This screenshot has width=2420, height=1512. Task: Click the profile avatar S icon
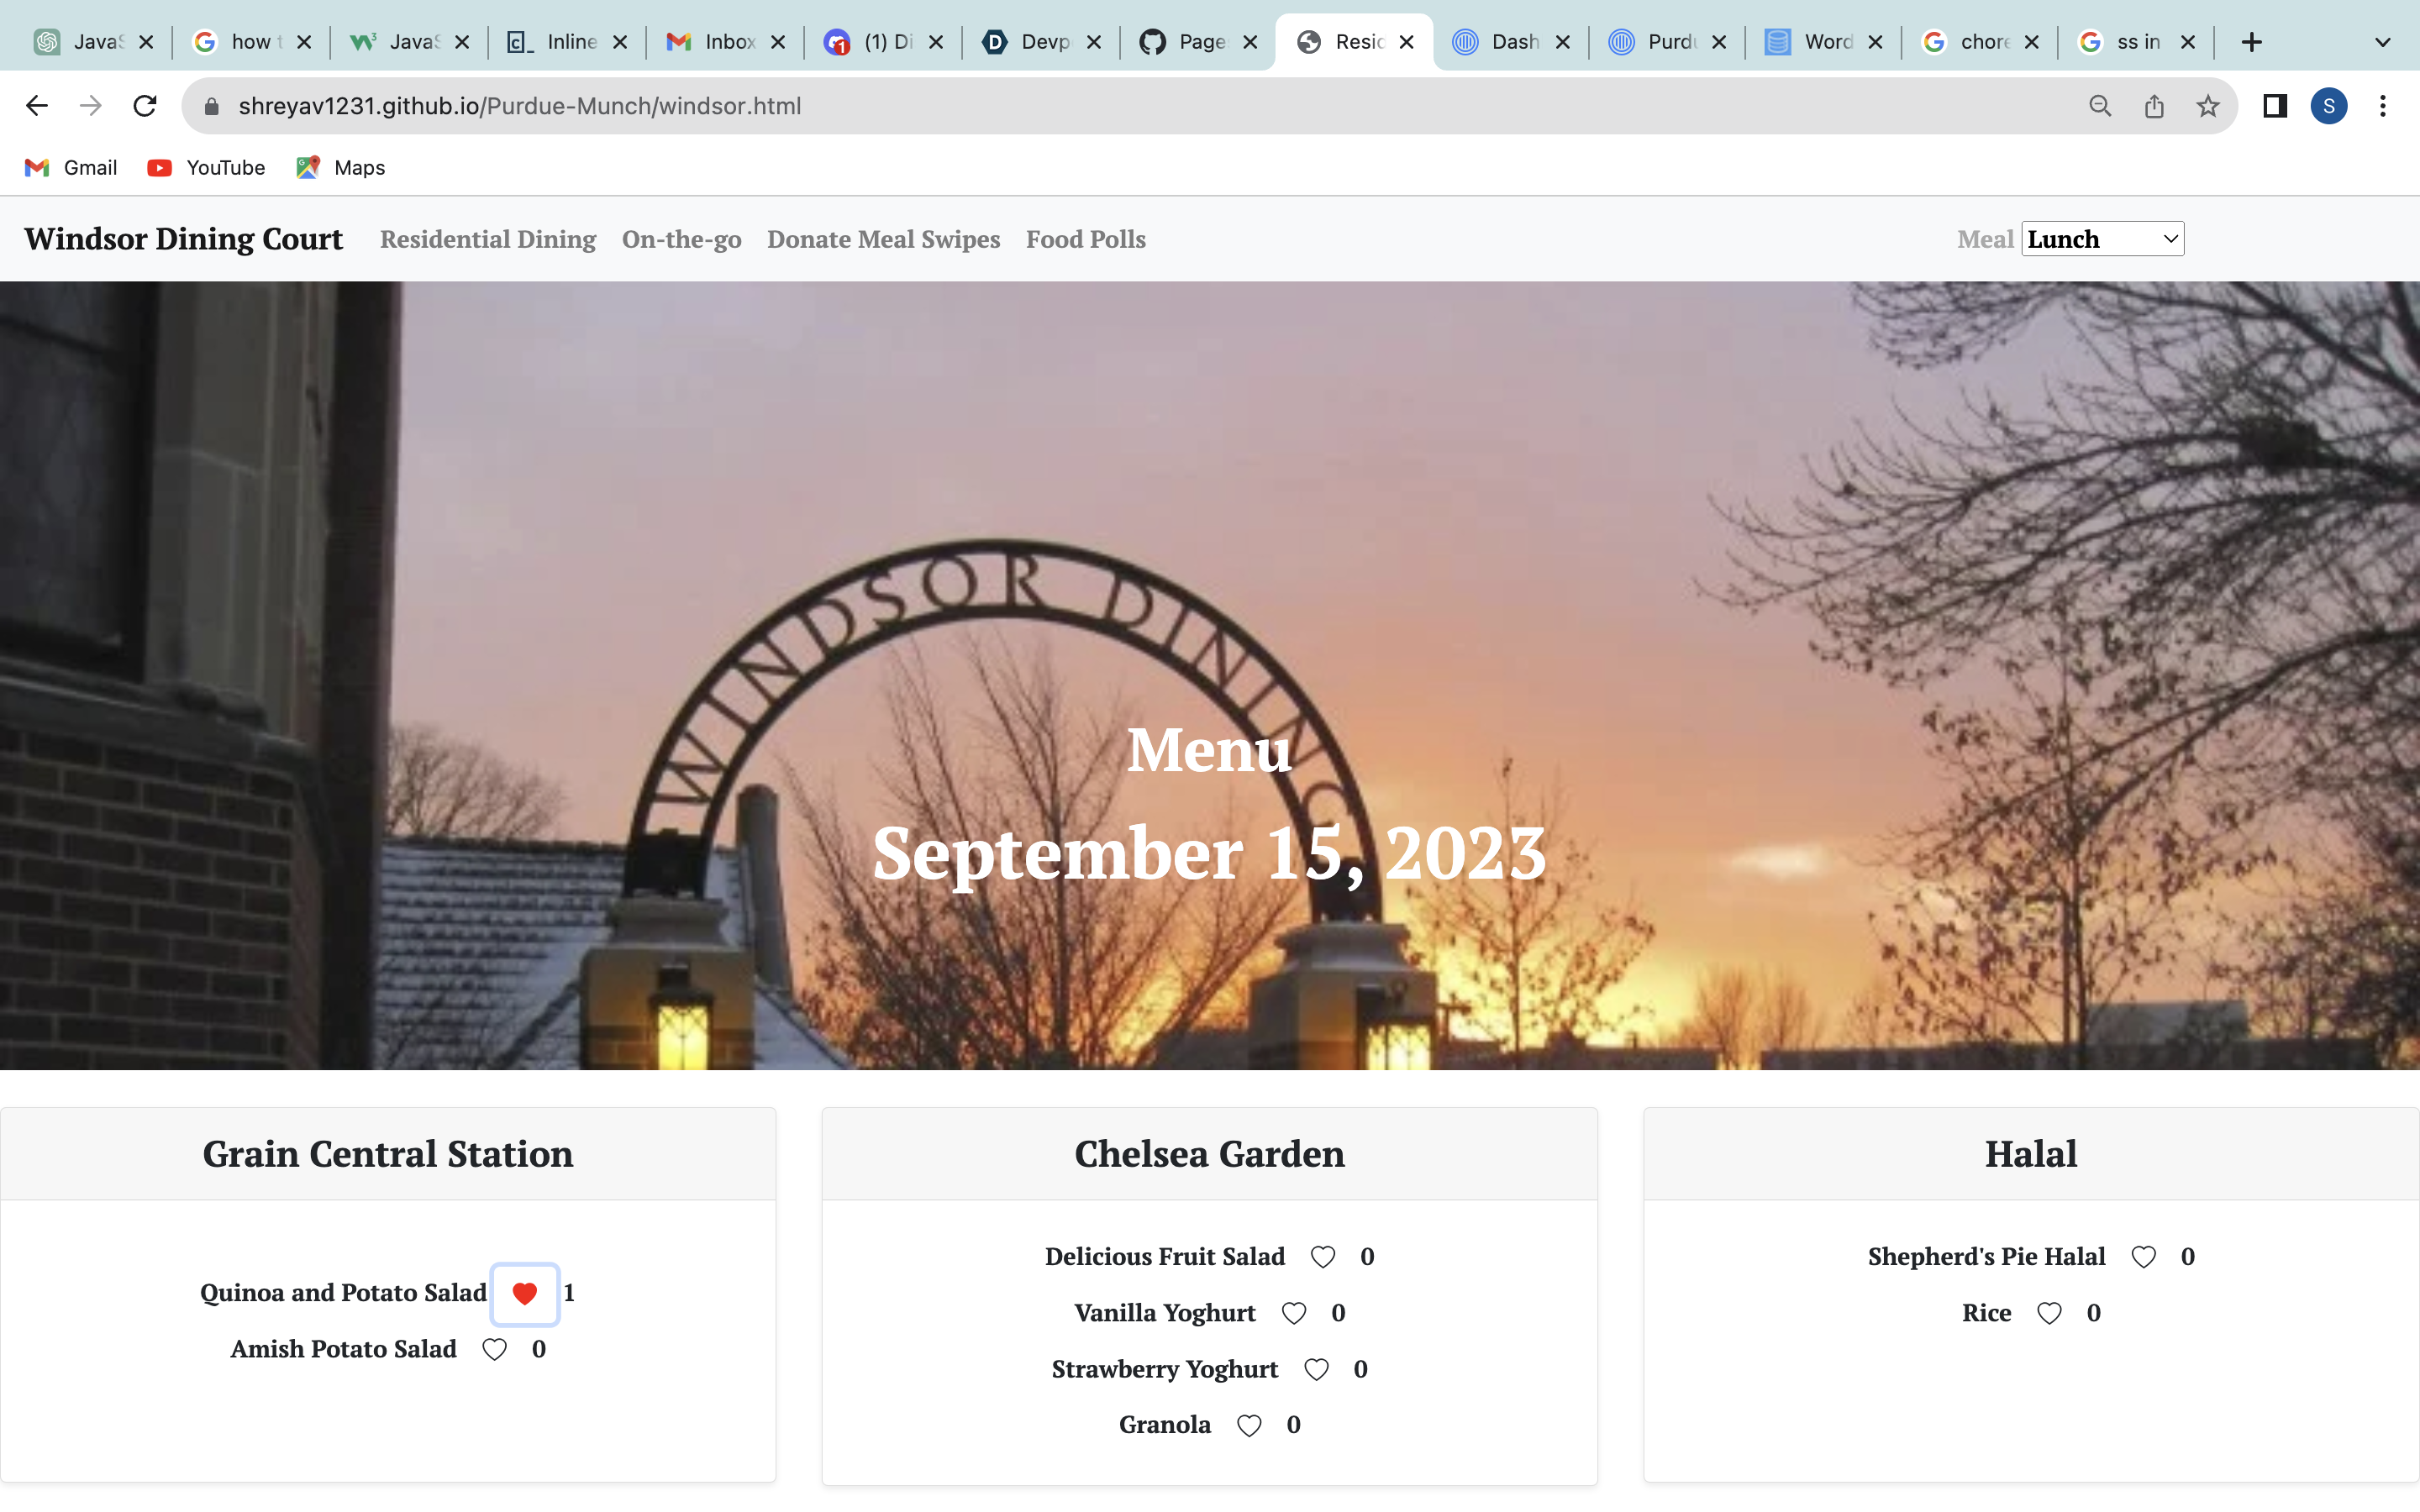(2329, 106)
